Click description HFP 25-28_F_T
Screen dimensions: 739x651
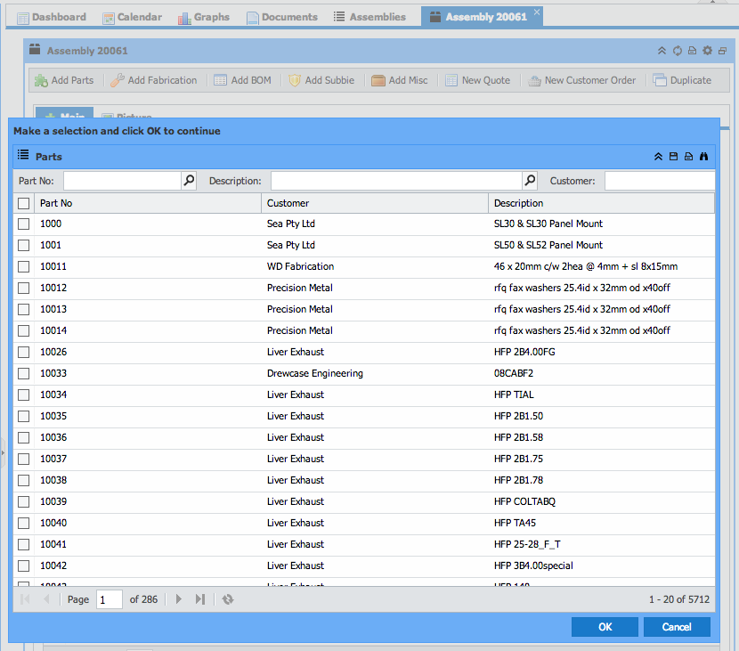click(527, 544)
